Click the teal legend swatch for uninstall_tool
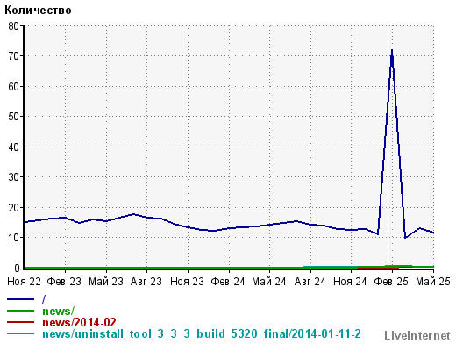456x344 pixels. coord(20,333)
